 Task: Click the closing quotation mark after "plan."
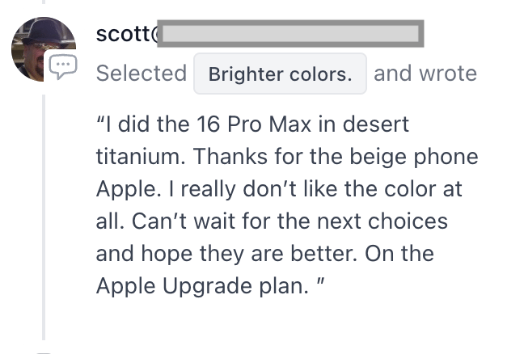click(320, 281)
